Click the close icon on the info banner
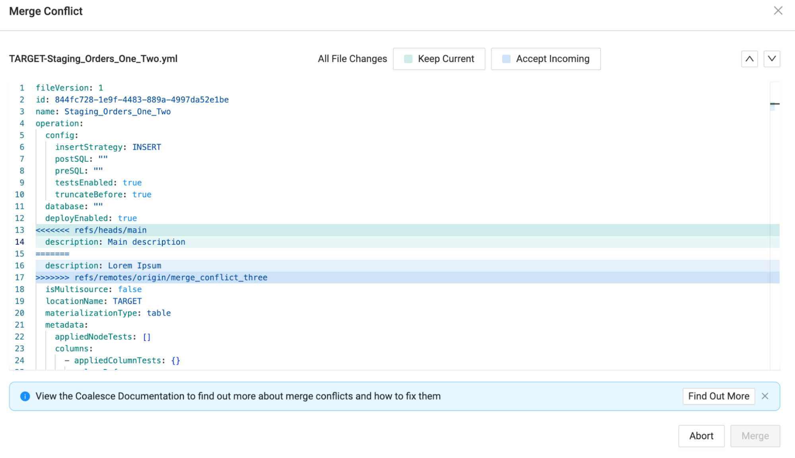Viewport: 795px width, 458px height. 765,396
